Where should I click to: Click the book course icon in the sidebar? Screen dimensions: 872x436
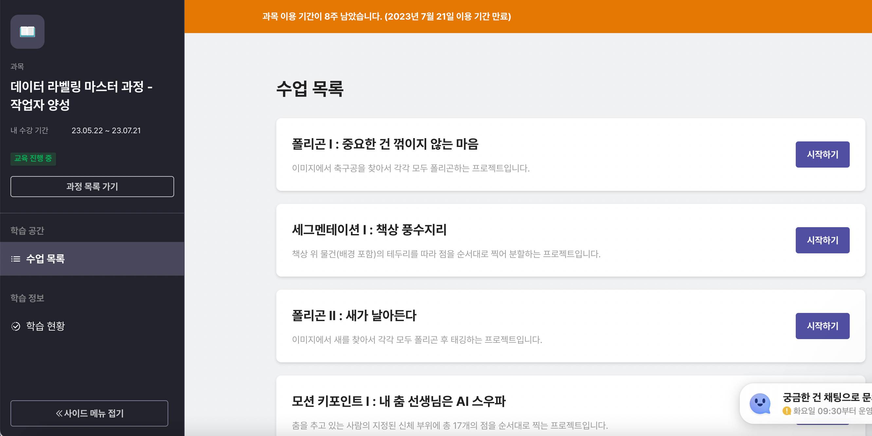[x=27, y=31]
